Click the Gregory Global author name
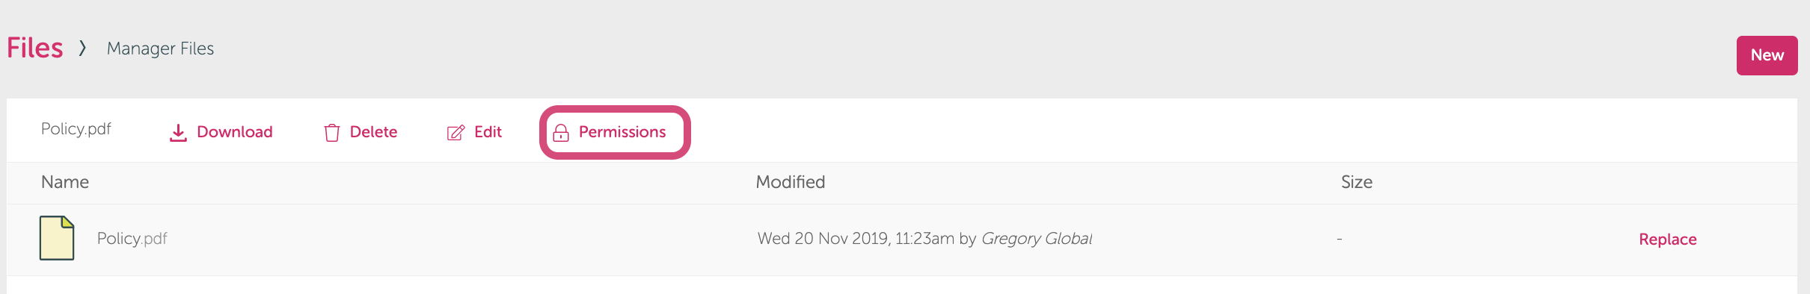 click(x=1037, y=239)
